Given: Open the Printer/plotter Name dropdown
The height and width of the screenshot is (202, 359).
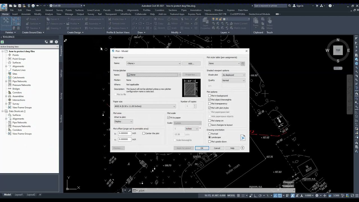Looking at the screenshot, I should (x=154, y=75).
